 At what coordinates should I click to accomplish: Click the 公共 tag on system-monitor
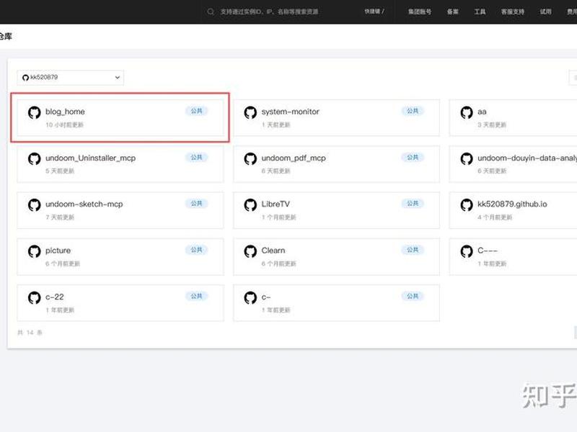(x=413, y=111)
